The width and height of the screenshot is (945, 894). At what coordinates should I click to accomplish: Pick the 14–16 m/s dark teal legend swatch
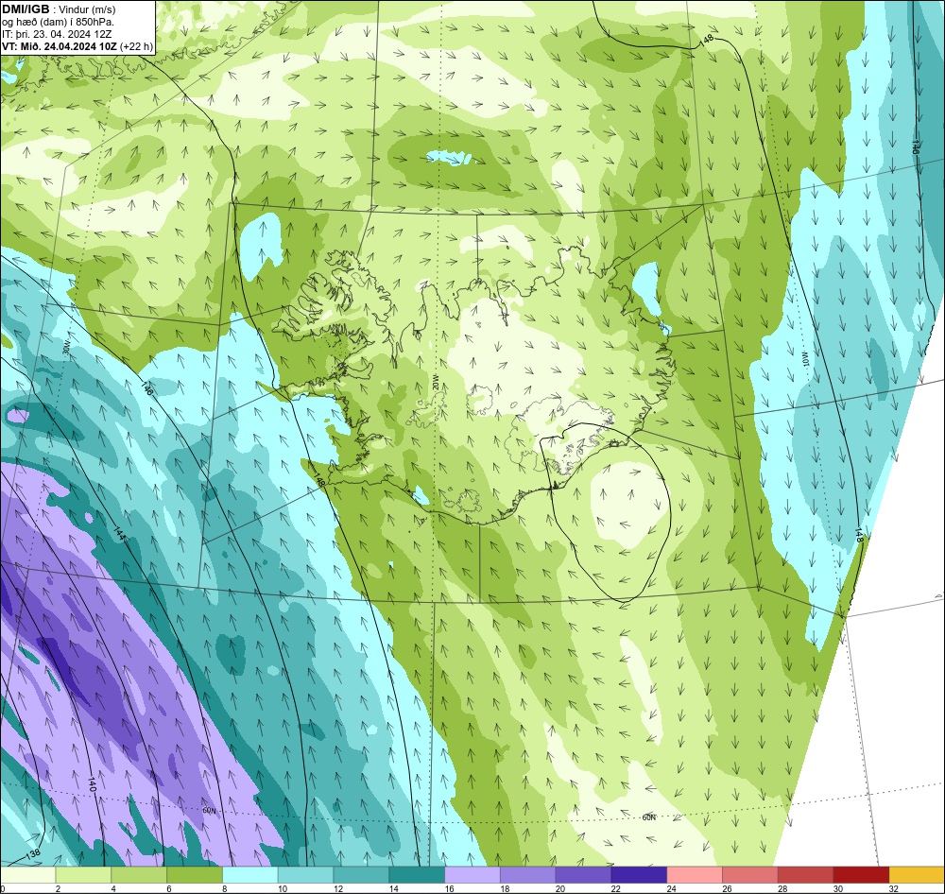(417, 875)
